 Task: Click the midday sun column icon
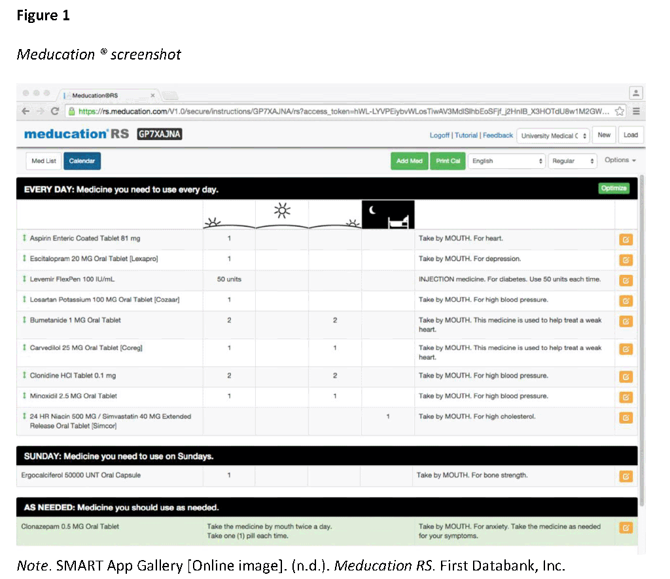[x=282, y=211]
